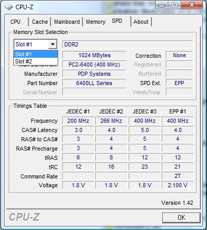Select the SPD tab
The width and height of the screenshot is (207, 230).
point(119,21)
